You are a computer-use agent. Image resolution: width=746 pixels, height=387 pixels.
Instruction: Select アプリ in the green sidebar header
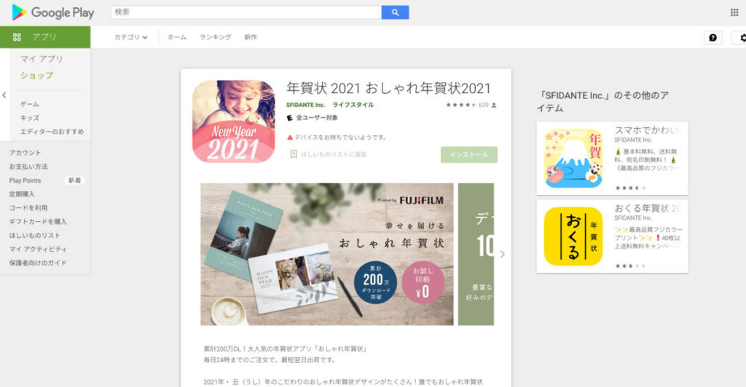click(x=44, y=37)
